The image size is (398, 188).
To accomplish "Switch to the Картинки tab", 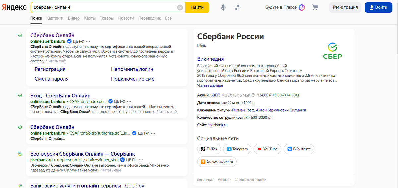I will point(55,18).
